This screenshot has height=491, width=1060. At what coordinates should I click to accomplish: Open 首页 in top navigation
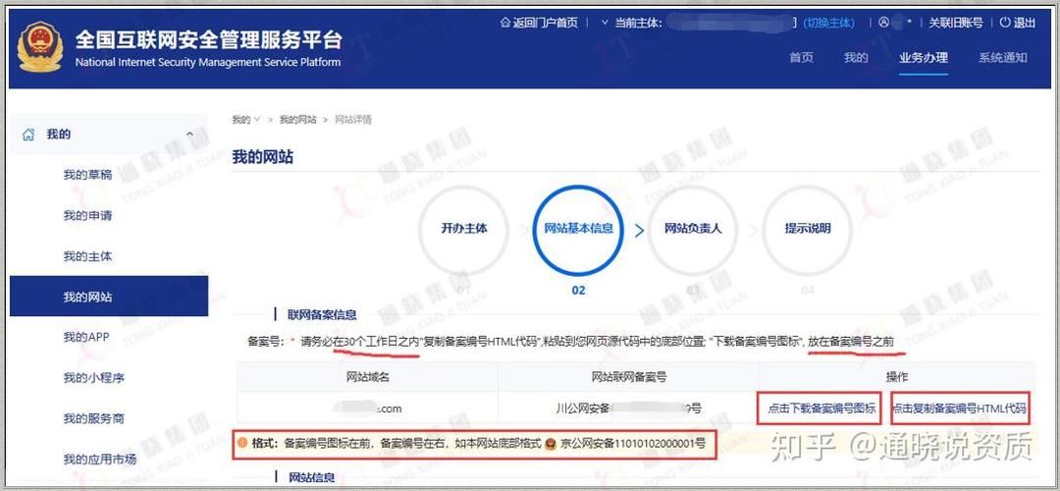[x=801, y=58]
